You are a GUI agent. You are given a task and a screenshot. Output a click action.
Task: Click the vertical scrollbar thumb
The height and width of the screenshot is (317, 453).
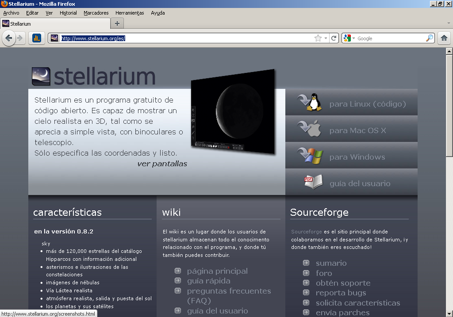[x=449, y=106]
